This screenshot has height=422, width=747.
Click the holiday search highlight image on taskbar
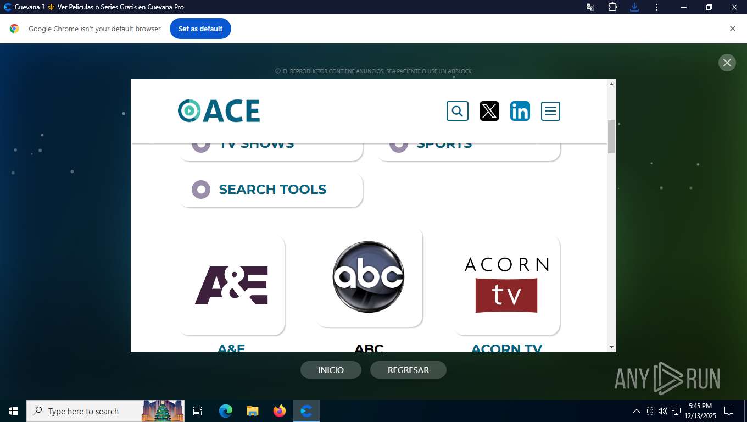pyautogui.click(x=163, y=411)
